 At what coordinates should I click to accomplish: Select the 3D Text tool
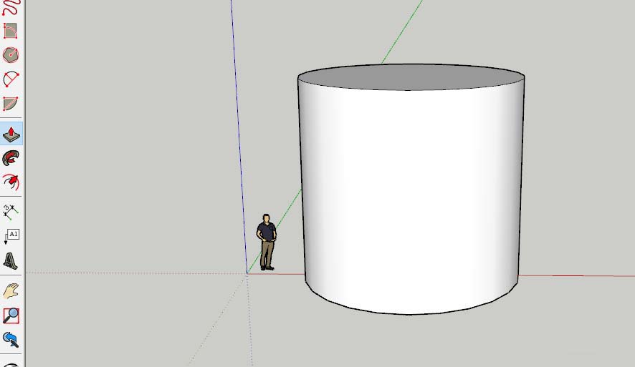click(11, 260)
